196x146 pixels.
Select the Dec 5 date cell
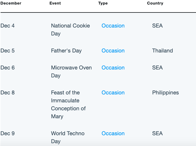click(7, 51)
